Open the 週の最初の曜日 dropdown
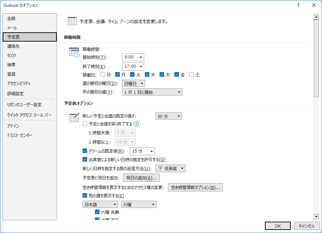This screenshot has height=233, width=322. coord(133,84)
